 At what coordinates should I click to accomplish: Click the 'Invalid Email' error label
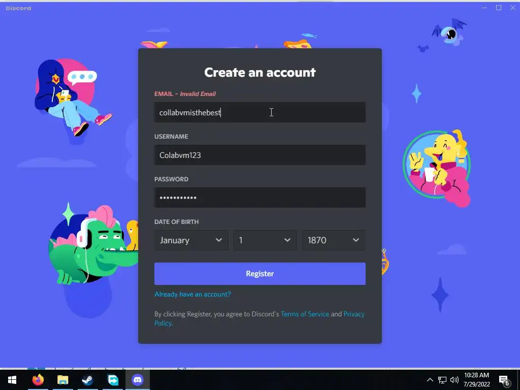click(198, 94)
